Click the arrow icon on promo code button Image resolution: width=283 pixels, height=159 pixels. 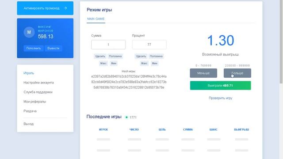(x=65, y=8)
